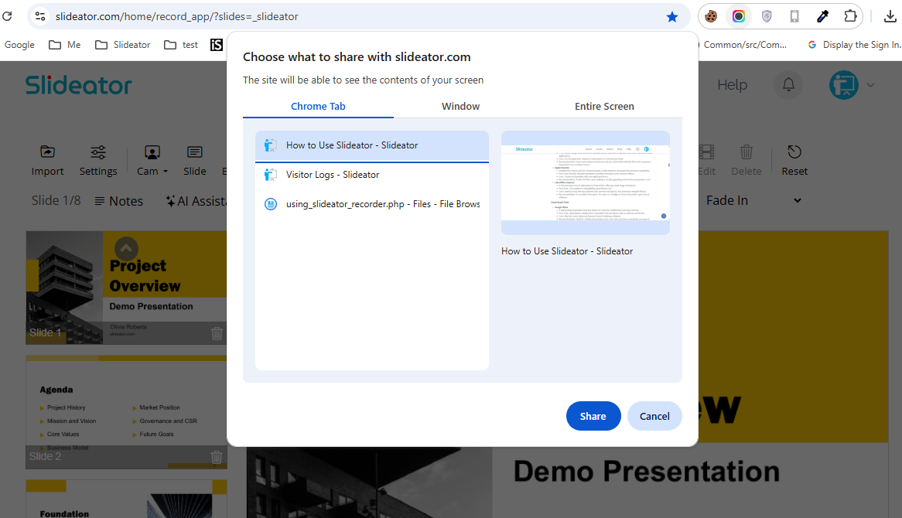
Task: Switch to the Entire Screen tab
Action: pos(604,107)
